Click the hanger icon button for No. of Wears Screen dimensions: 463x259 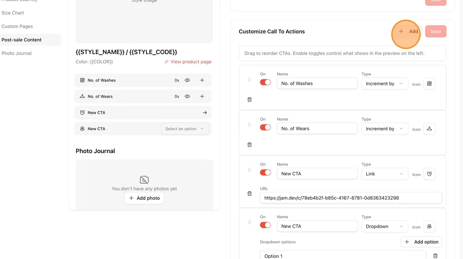430,129
